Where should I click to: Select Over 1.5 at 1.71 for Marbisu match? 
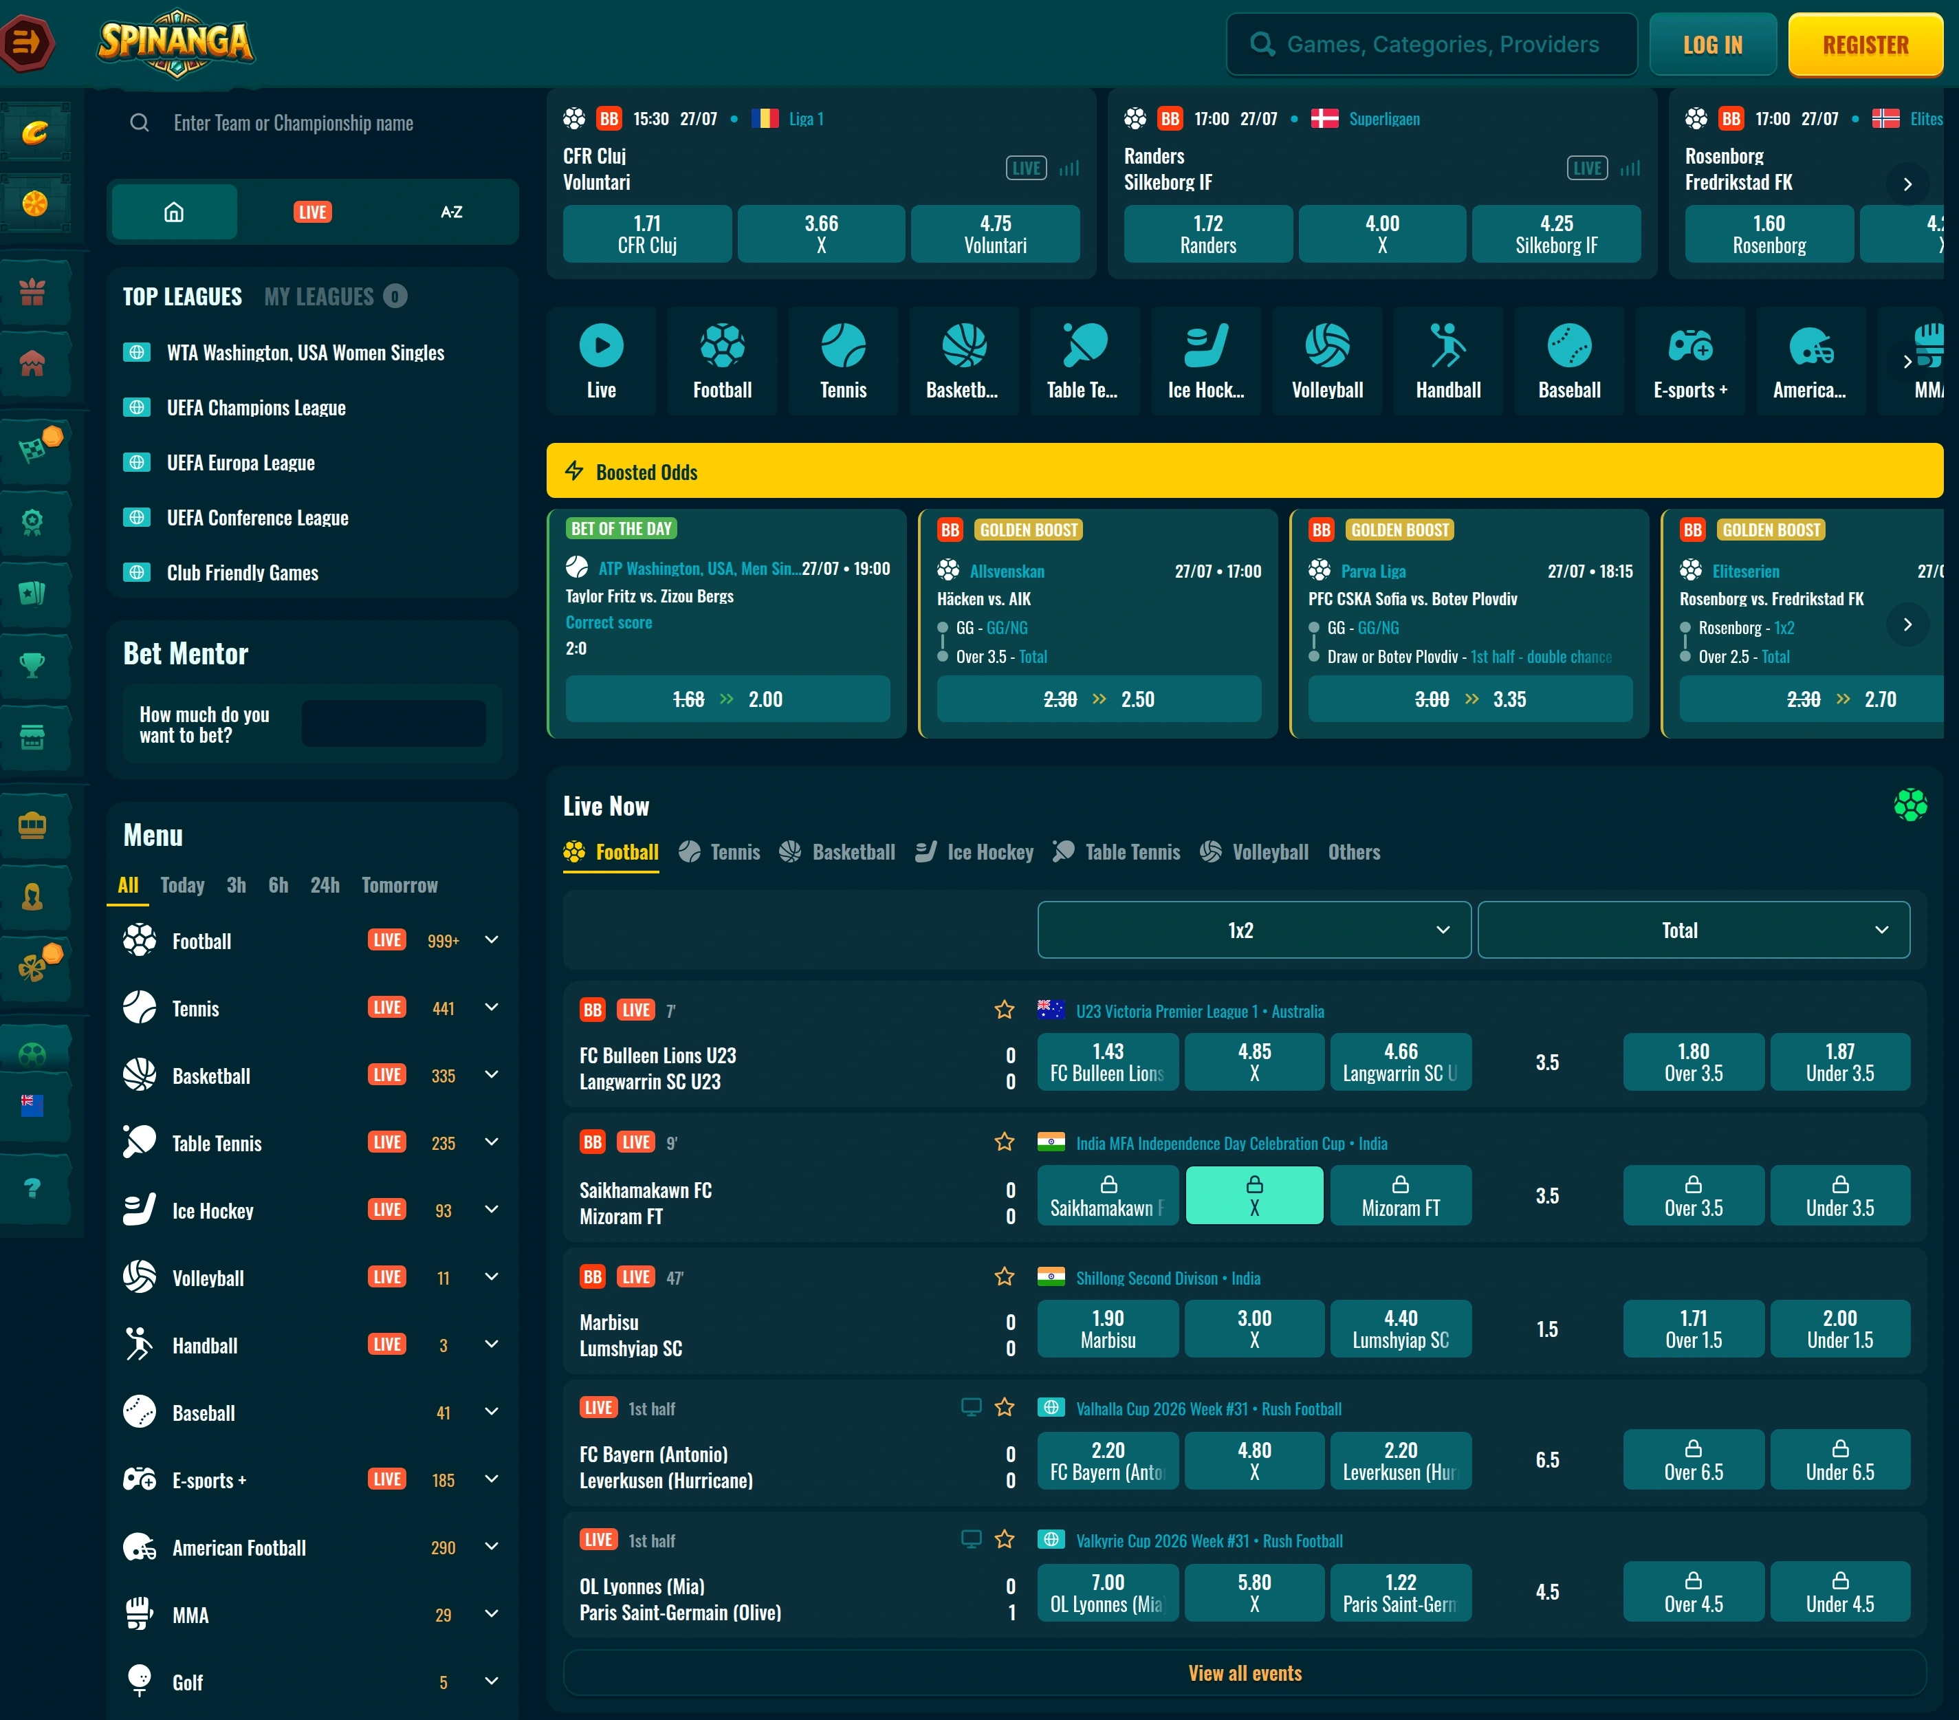[1693, 1328]
